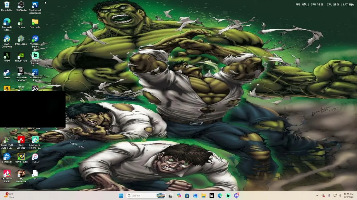This screenshot has width=357, height=200.
Task: Open the NVIDIA App shortcut
Action: [x=21, y=57]
